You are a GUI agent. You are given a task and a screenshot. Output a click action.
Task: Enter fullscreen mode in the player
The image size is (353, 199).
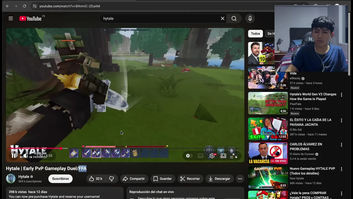pyautogui.click(x=235, y=156)
